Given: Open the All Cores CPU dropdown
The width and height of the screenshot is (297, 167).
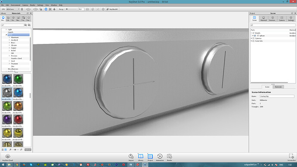Looking at the screenshot, I should [x=13, y=9].
